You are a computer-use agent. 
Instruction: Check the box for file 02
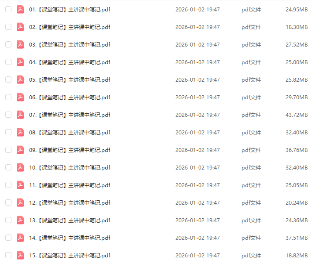(x=8, y=27)
